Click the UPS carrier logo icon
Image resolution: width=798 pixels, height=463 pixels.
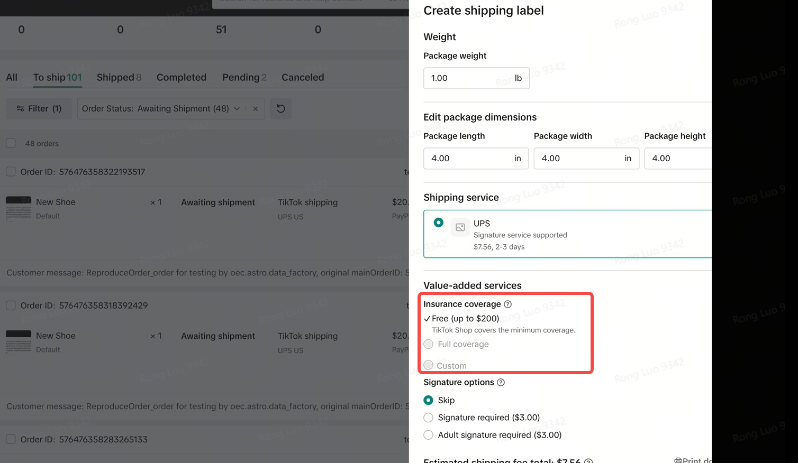point(460,227)
